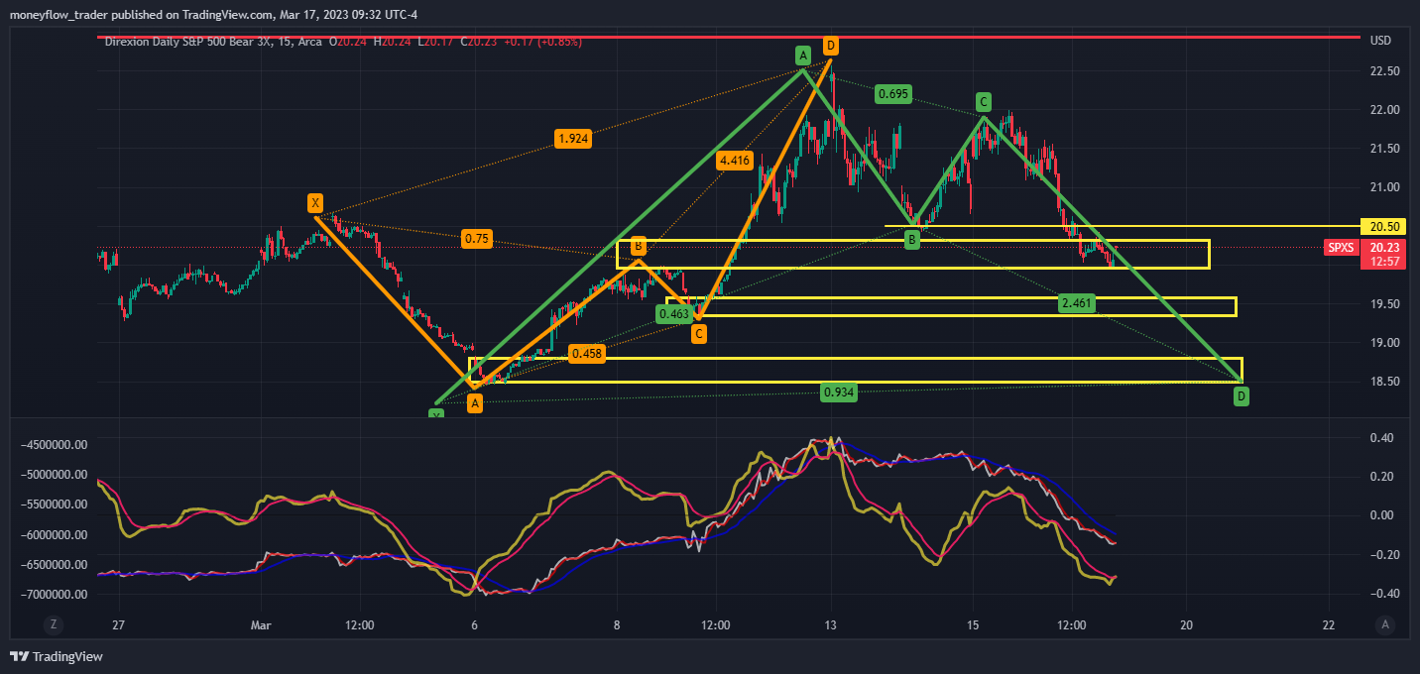The width and height of the screenshot is (1420, 674).
Task: Toggle the A auto-scale button on price axis
Action: 1383,625
